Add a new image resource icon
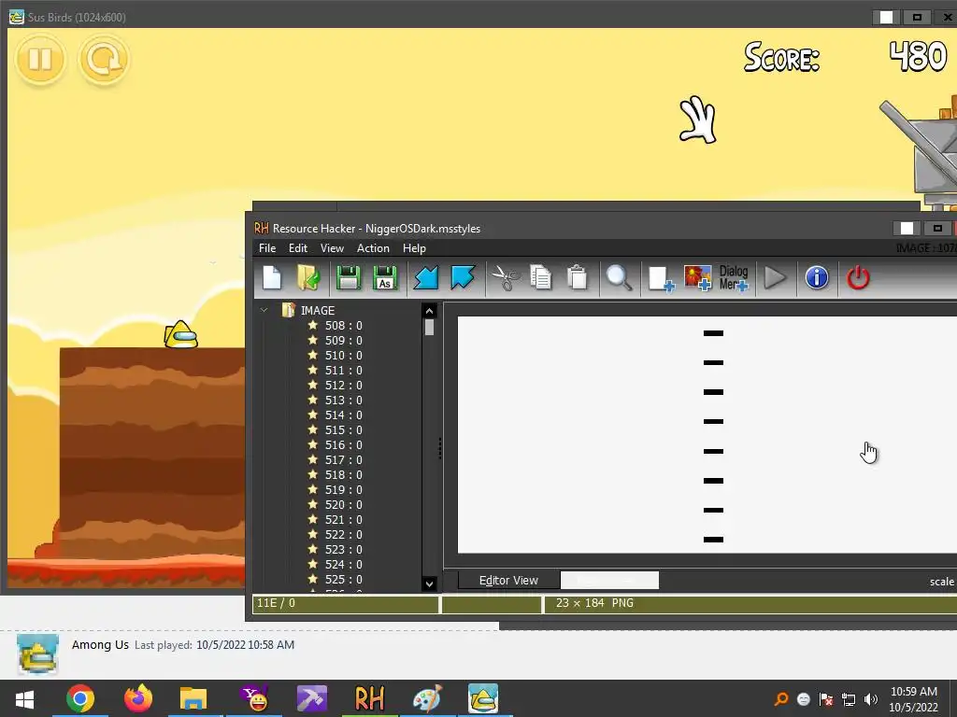The image size is (957, 717). click(x=697, y=278)
